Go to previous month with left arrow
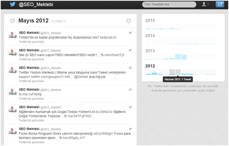The image size is (229, 146). [x=12, y=21]
